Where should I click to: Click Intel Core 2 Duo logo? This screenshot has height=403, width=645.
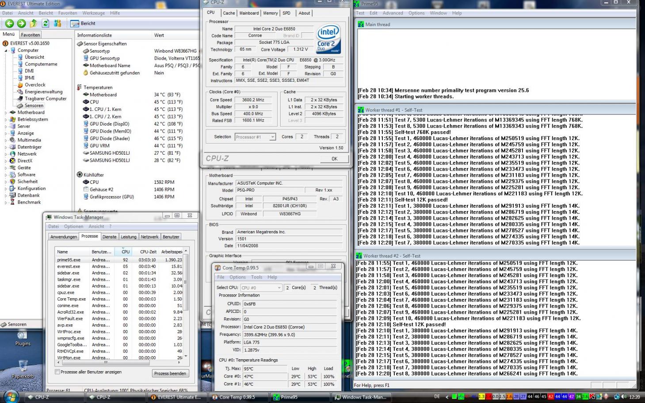328,39
